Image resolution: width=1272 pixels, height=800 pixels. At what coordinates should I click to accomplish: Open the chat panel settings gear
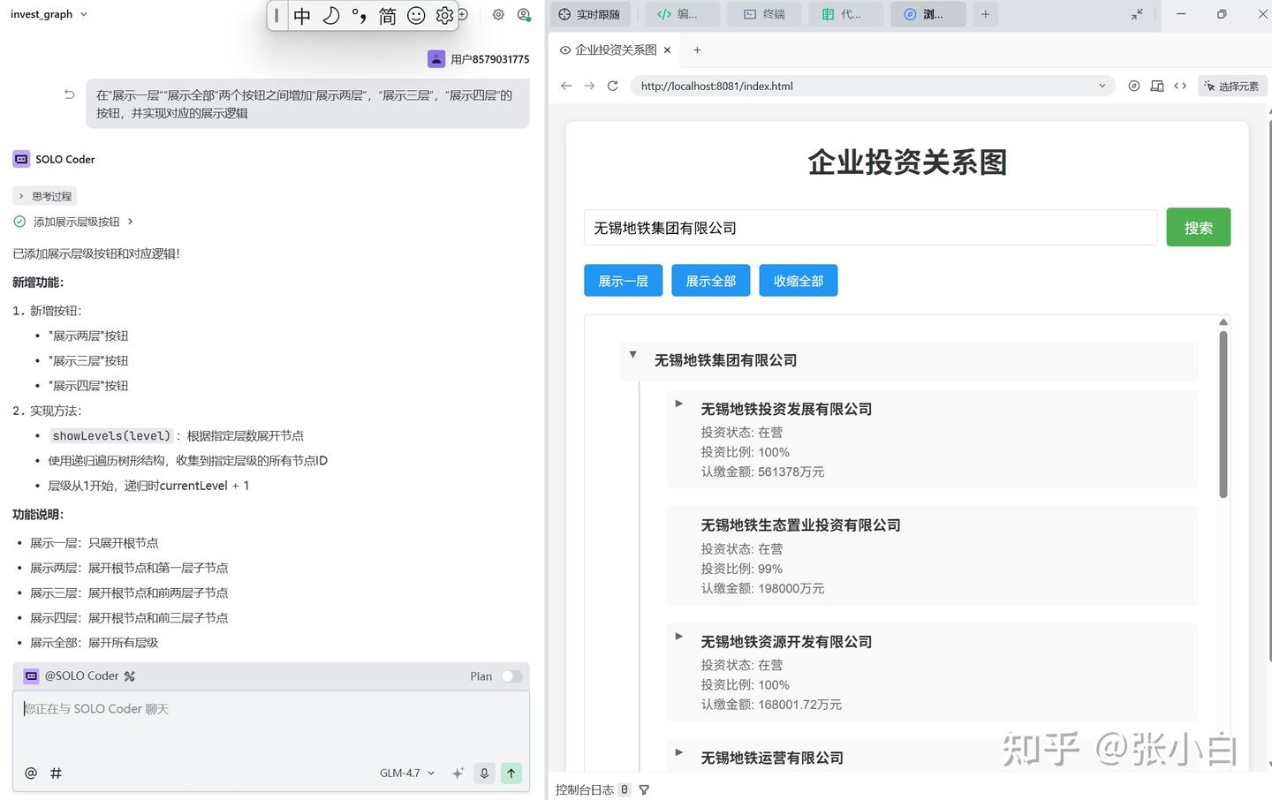click(x=498, y=14)
